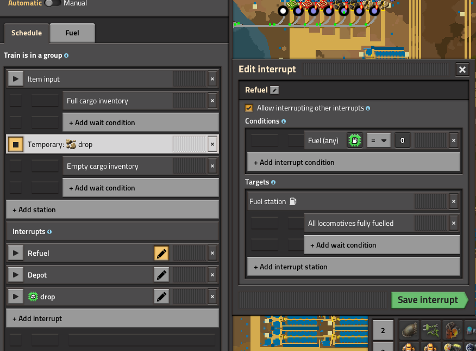
Task: Show info for Train is in a group
Action: (x=66, y=56)
